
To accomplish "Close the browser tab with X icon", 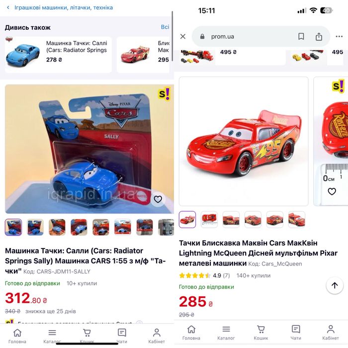I will (x=183, y=36).
